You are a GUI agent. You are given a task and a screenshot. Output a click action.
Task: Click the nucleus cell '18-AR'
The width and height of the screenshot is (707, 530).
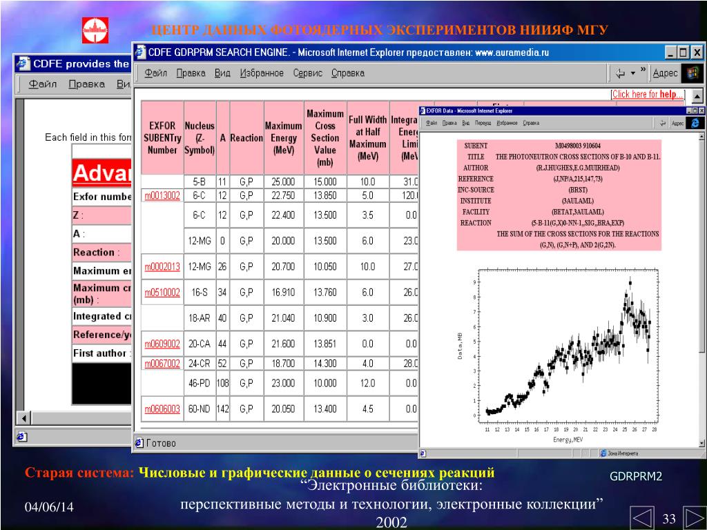(200, 318)
